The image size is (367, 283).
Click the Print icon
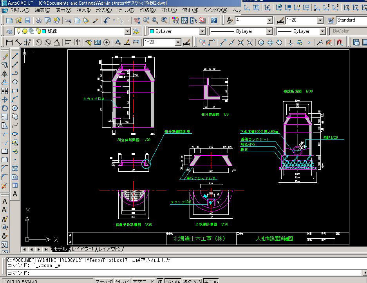pyautogui.click(x=39, y=21)
